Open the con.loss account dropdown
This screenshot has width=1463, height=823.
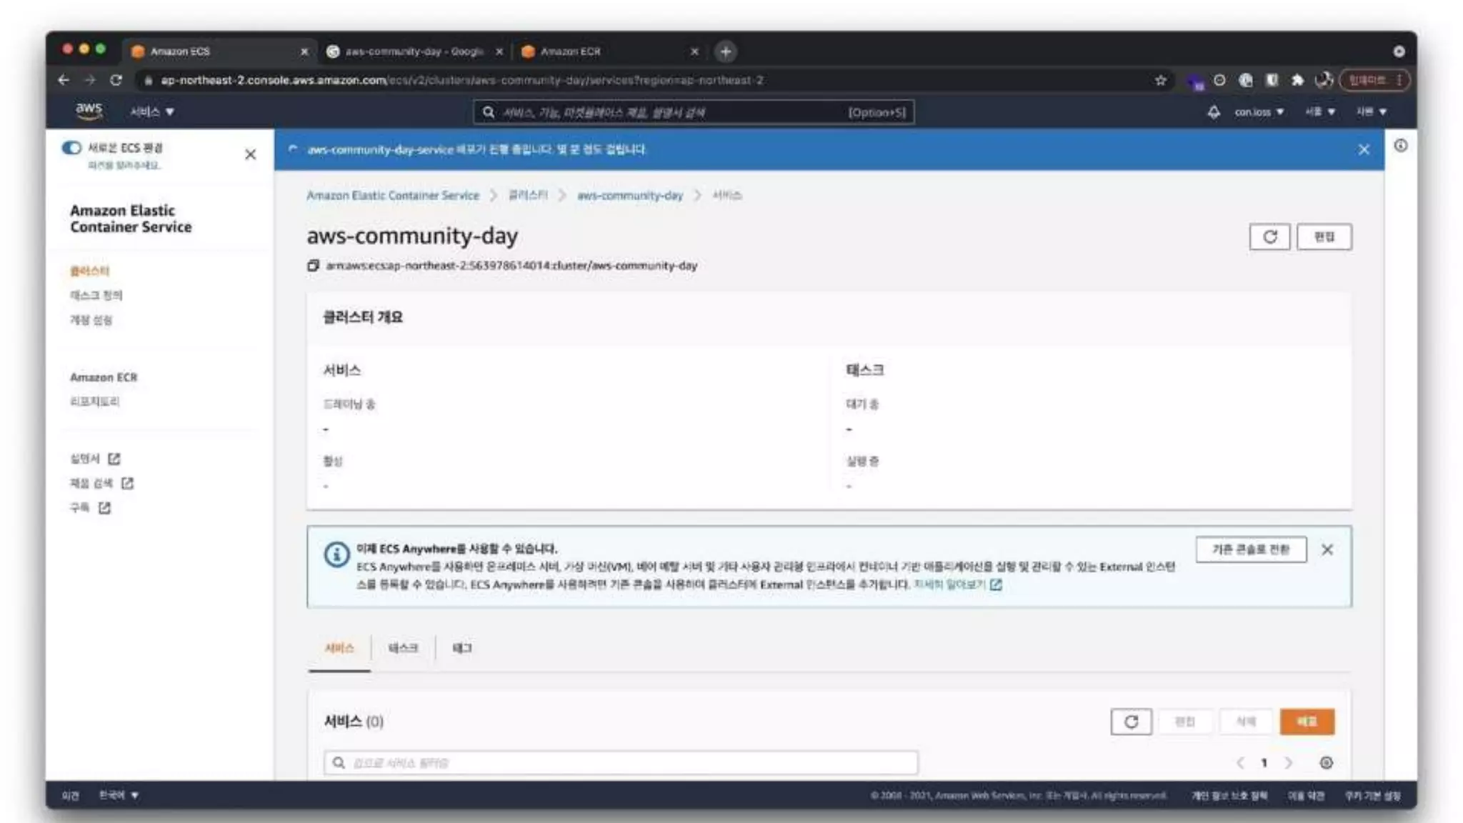tap(1259, 112)
